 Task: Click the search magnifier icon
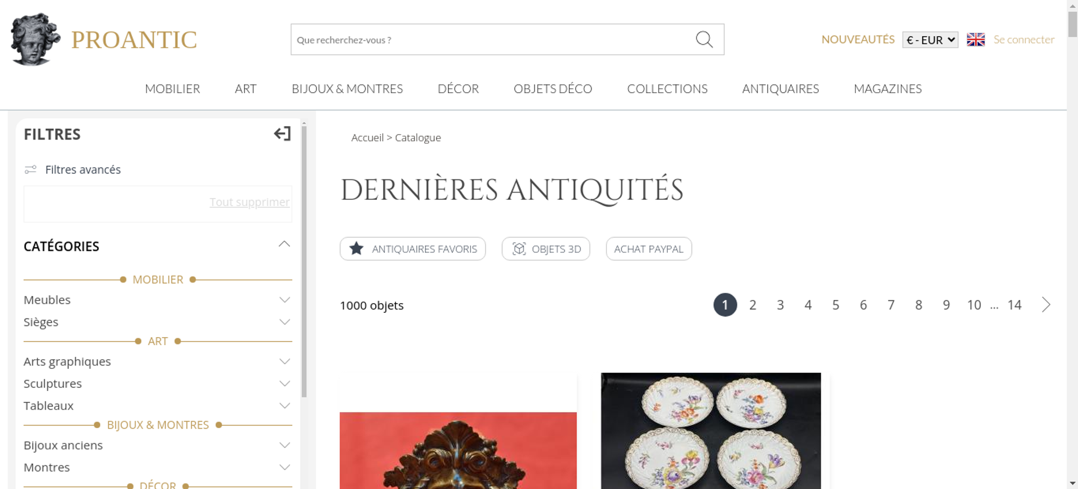point(704,39)
